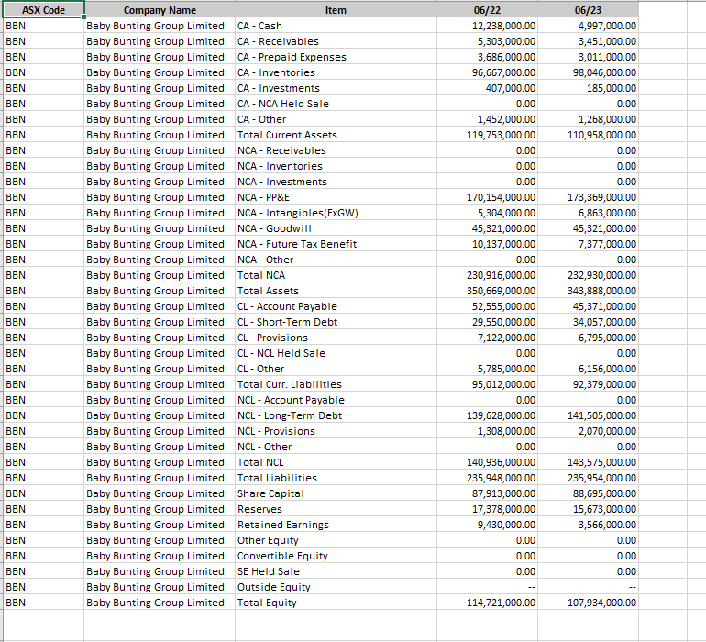The height and width of the screenshot is (642, 706).
Task: Select the 107,934,000.00 Total Equity value
Action: coord(588,603)
